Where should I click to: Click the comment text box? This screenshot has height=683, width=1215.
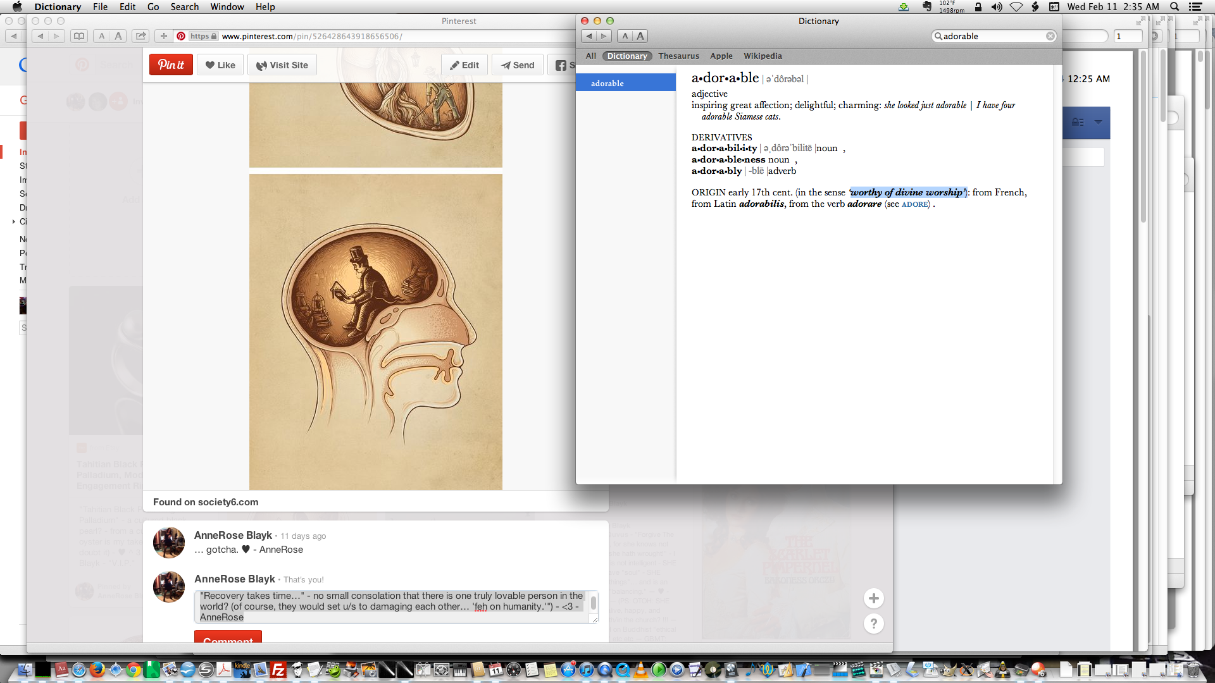click(392, 606)
